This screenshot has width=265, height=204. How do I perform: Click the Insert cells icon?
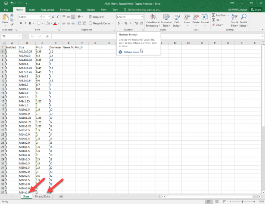click(x=187, y=19)
